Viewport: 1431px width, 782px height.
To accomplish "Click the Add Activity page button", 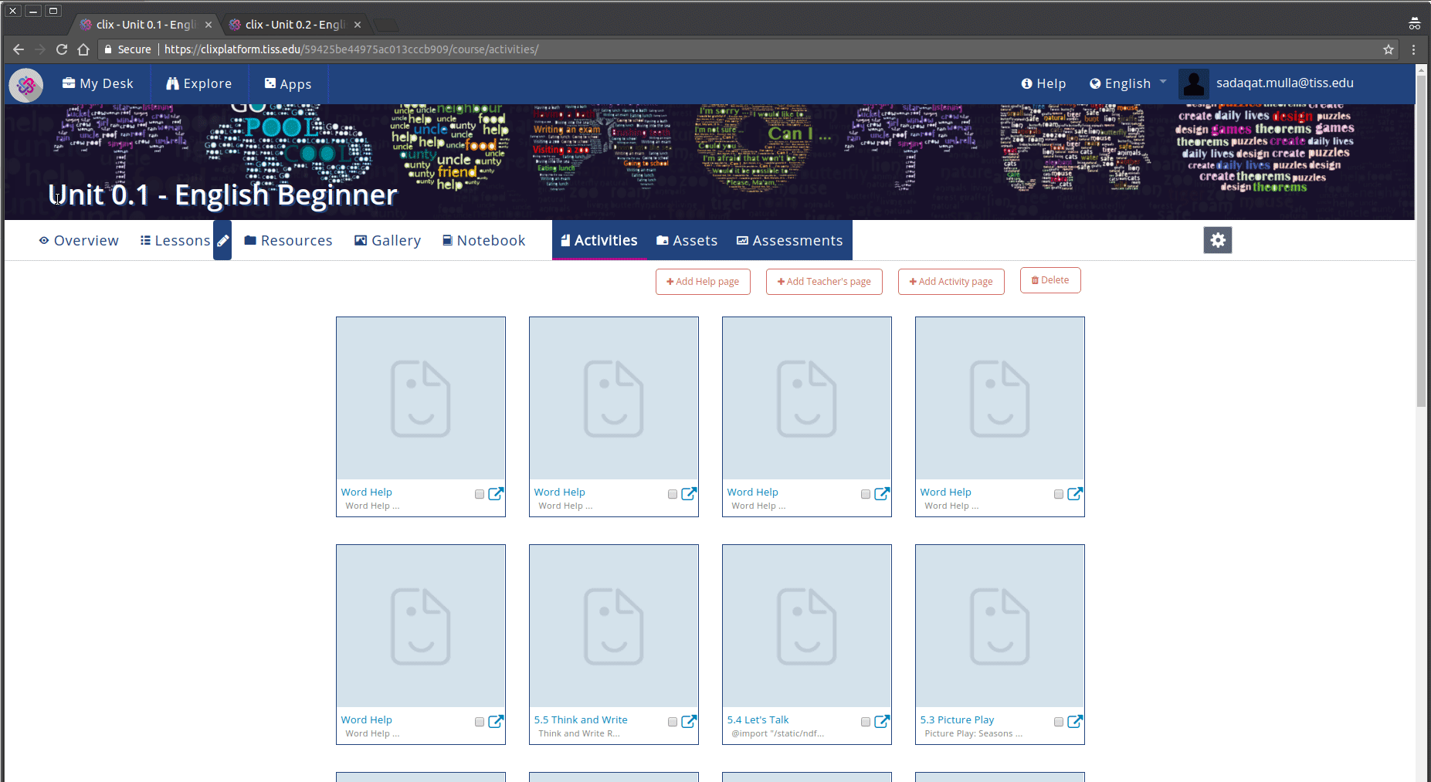I will (x=951, y=282).
